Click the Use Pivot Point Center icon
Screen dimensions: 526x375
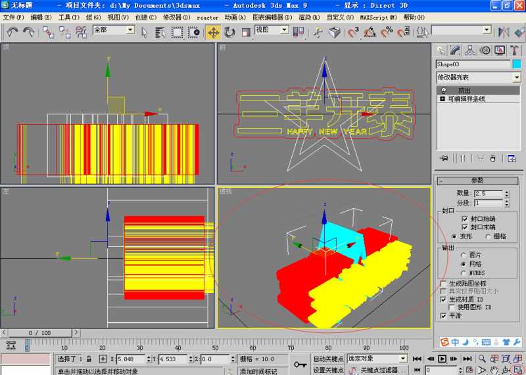click(x=299, y=32)
